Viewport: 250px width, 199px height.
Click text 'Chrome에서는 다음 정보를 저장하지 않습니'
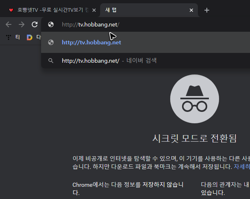click(x=128, y=185)
